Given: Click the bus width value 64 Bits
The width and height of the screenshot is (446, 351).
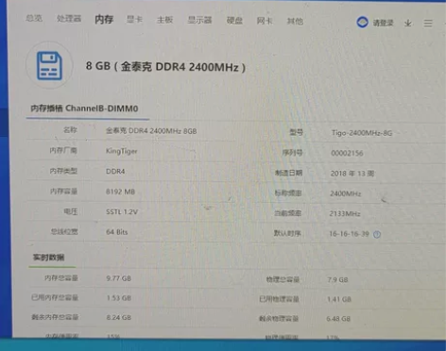Looking at the screenshot, I should 117,232.
